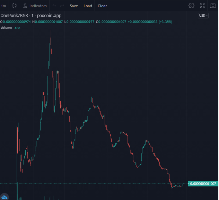Open the Indicators menu
219x200 pixels.
[x=35, y=6]
